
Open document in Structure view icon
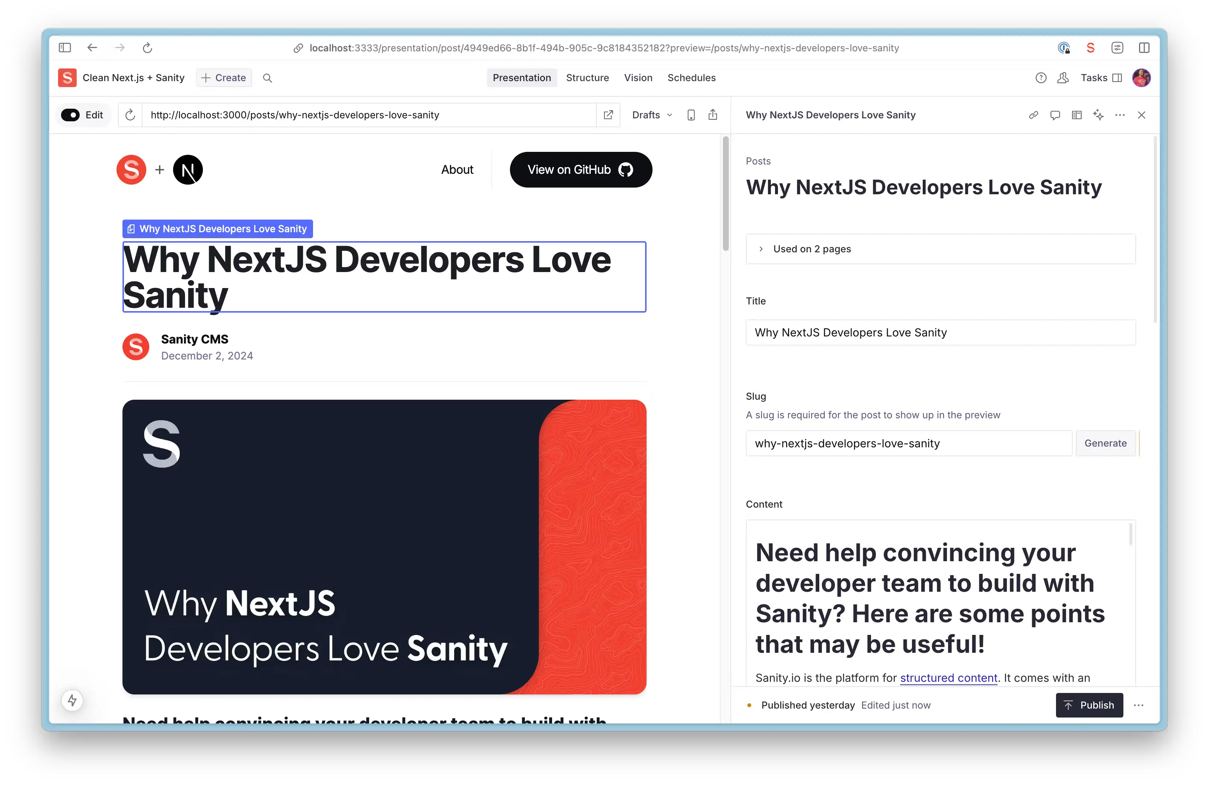(x=1076, y=115)
